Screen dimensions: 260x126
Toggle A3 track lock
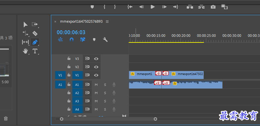click(69, 101)
